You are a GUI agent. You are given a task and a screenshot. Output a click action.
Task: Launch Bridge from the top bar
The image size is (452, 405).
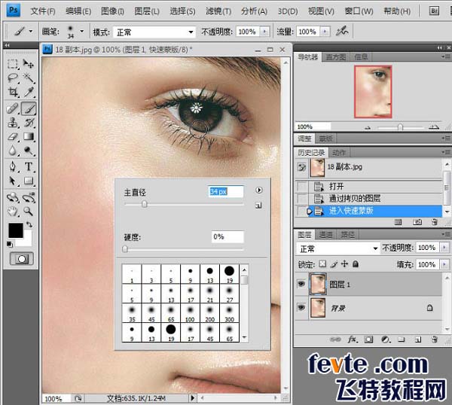pyautogui.click(x=433, y=11)
